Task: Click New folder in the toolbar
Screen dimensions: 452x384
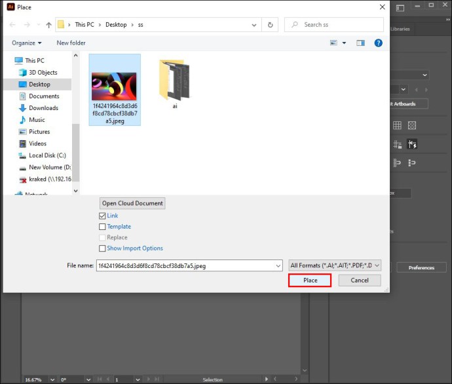Action: 71,43
